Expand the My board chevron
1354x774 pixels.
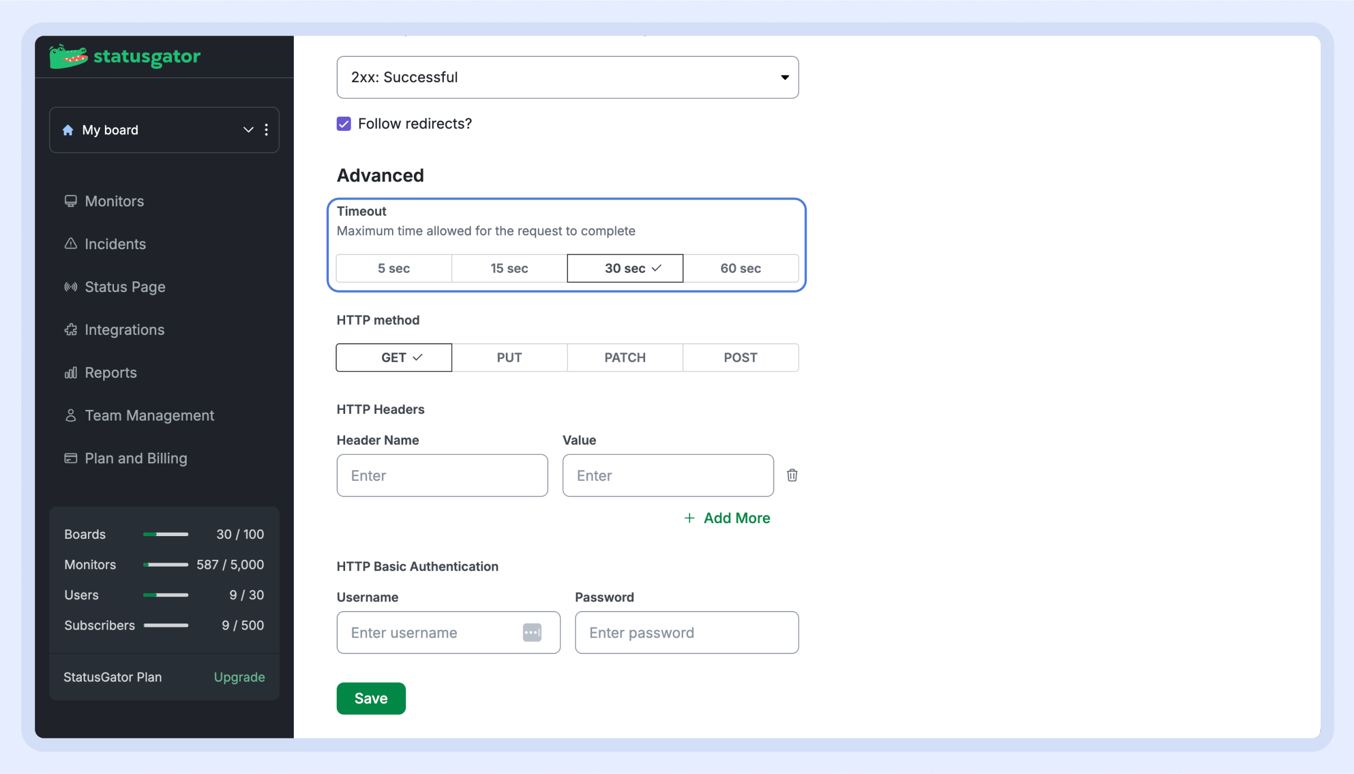click(248, 130)
